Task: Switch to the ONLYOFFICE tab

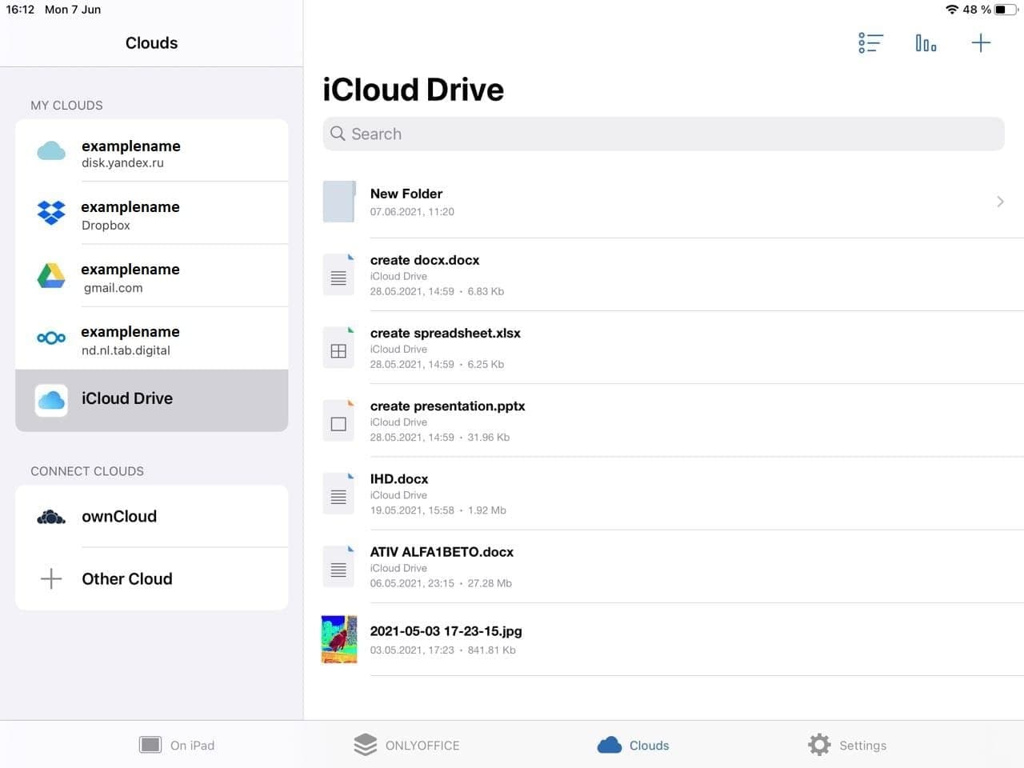Action: click(406, 745)
